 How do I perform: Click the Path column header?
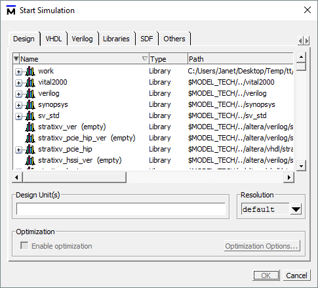click(241, 59)
